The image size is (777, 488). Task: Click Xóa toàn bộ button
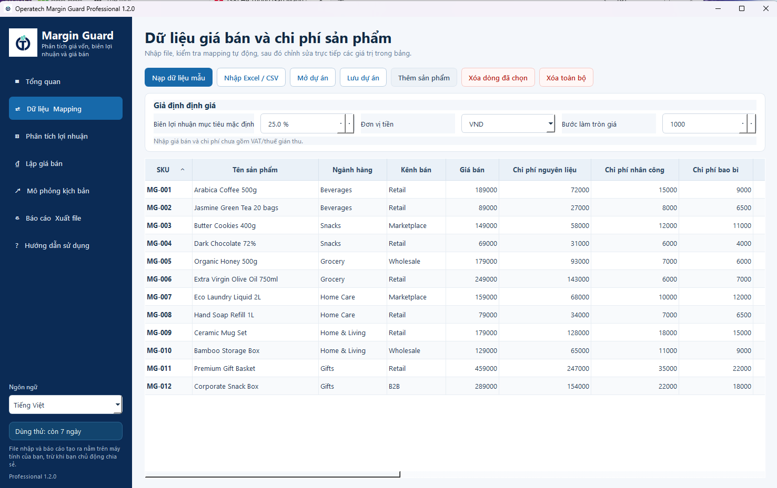coord(566,78)
